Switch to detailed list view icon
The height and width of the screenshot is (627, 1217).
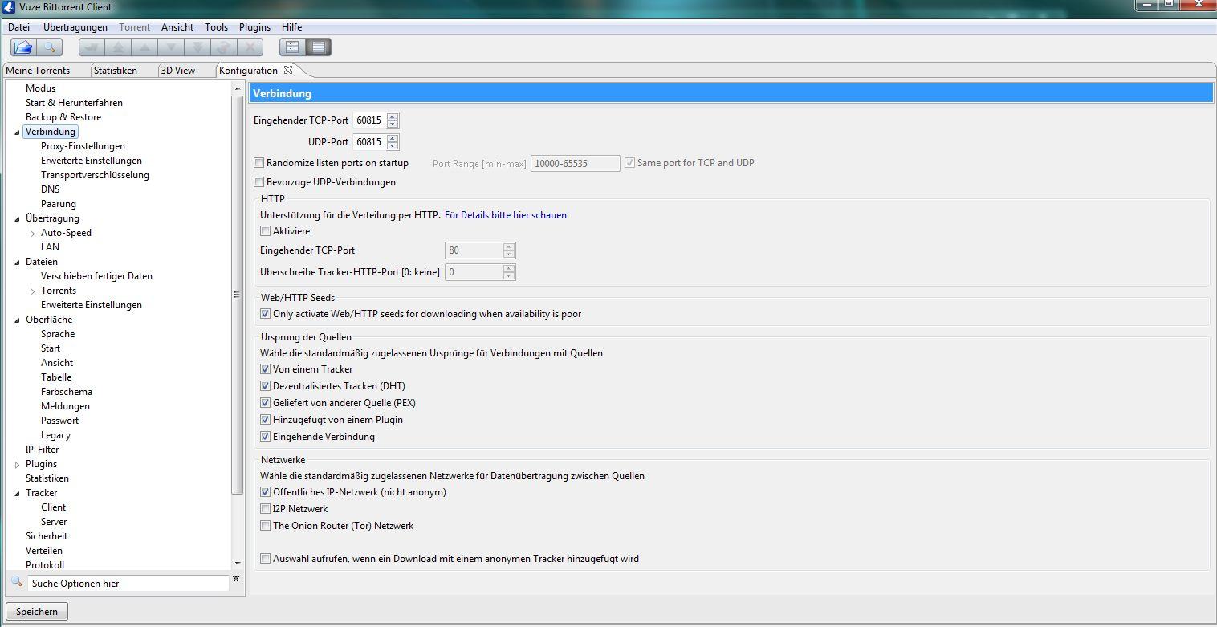[319, 47]
